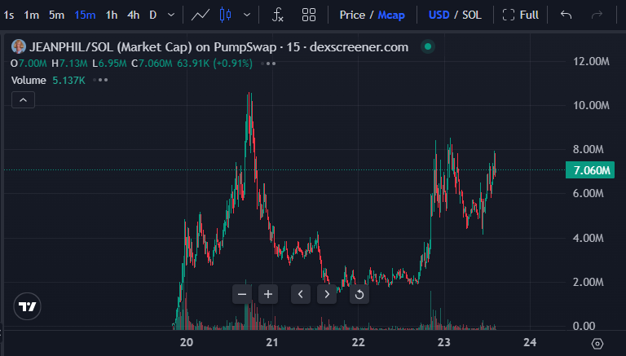The image size is (626, 356).
Task: Open the fx indicators menu
Action: point(277,15)
